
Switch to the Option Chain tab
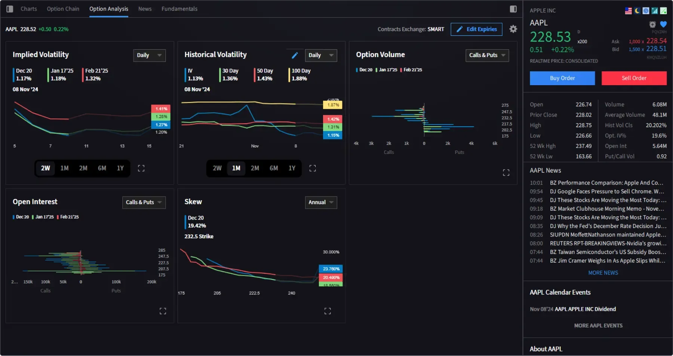63,9
